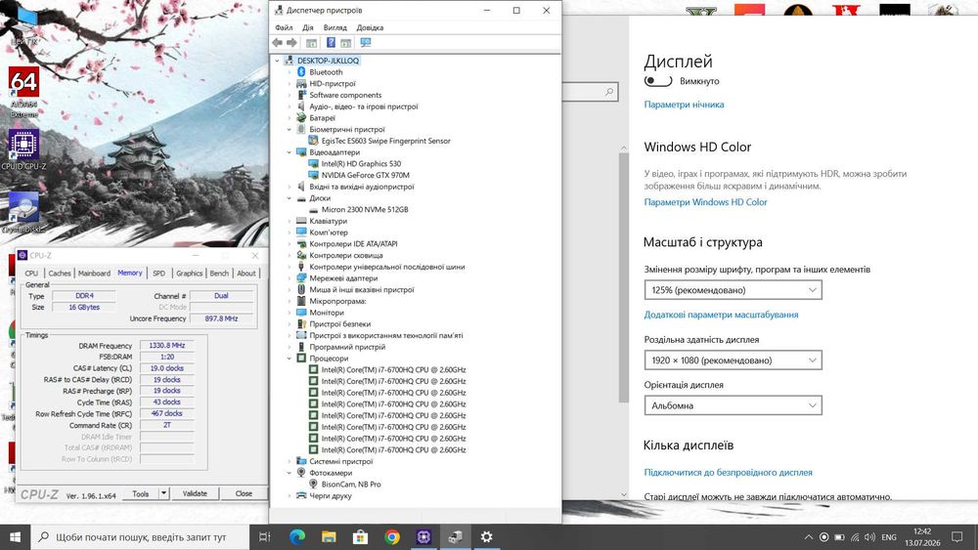Click the Forward arrow in Device Manager toolbar
Screen dimensions: 978x550
(x=291, y=42)
